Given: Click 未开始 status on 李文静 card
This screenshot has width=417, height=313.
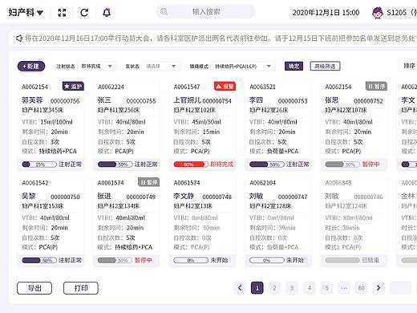Looking at the screenshot, I should click(x=219, y=260).
